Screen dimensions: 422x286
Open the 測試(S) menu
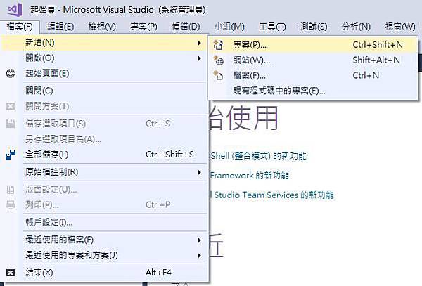pyautogui.click(x=314, y=27)
